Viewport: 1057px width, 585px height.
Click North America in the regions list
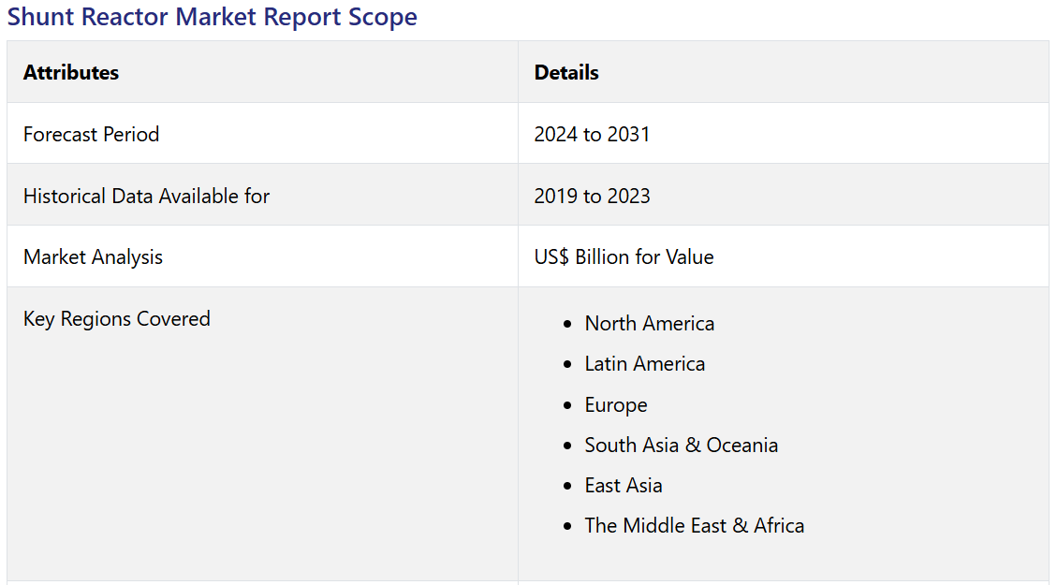click(649, 323)
